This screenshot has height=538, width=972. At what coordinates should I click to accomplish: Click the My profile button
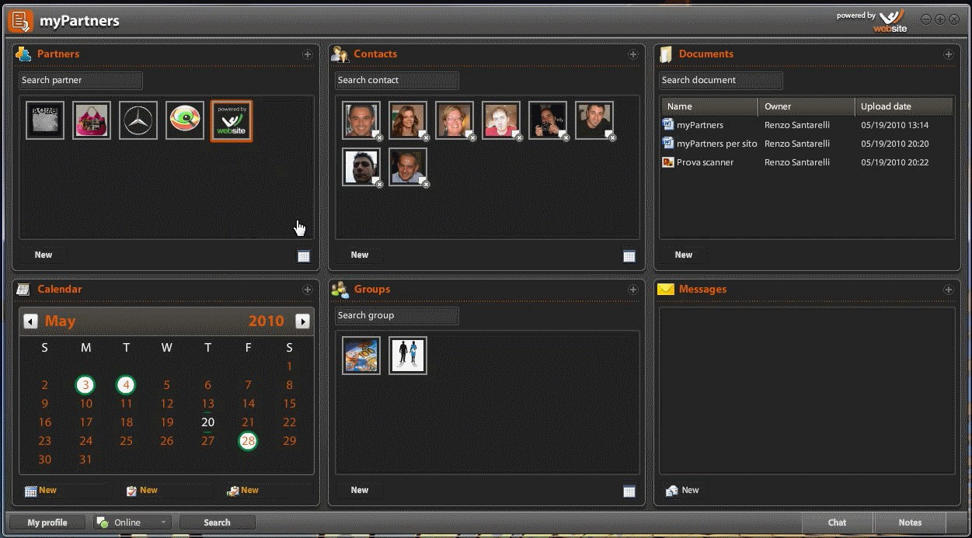[47, 522]
